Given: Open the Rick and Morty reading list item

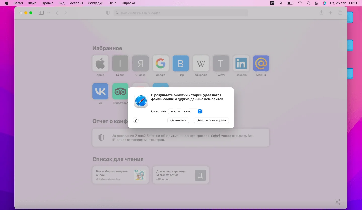Looking at the screenshot, I should (x=120, y=175).
